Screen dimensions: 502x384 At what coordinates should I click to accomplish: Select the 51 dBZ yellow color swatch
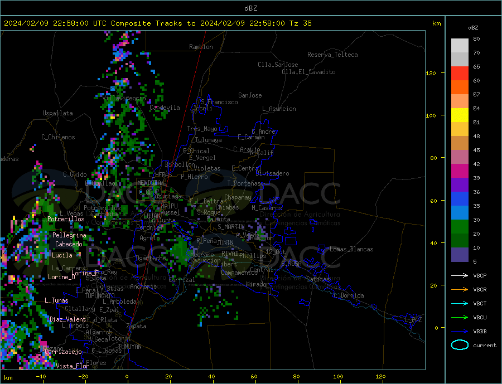click(460, 115)
